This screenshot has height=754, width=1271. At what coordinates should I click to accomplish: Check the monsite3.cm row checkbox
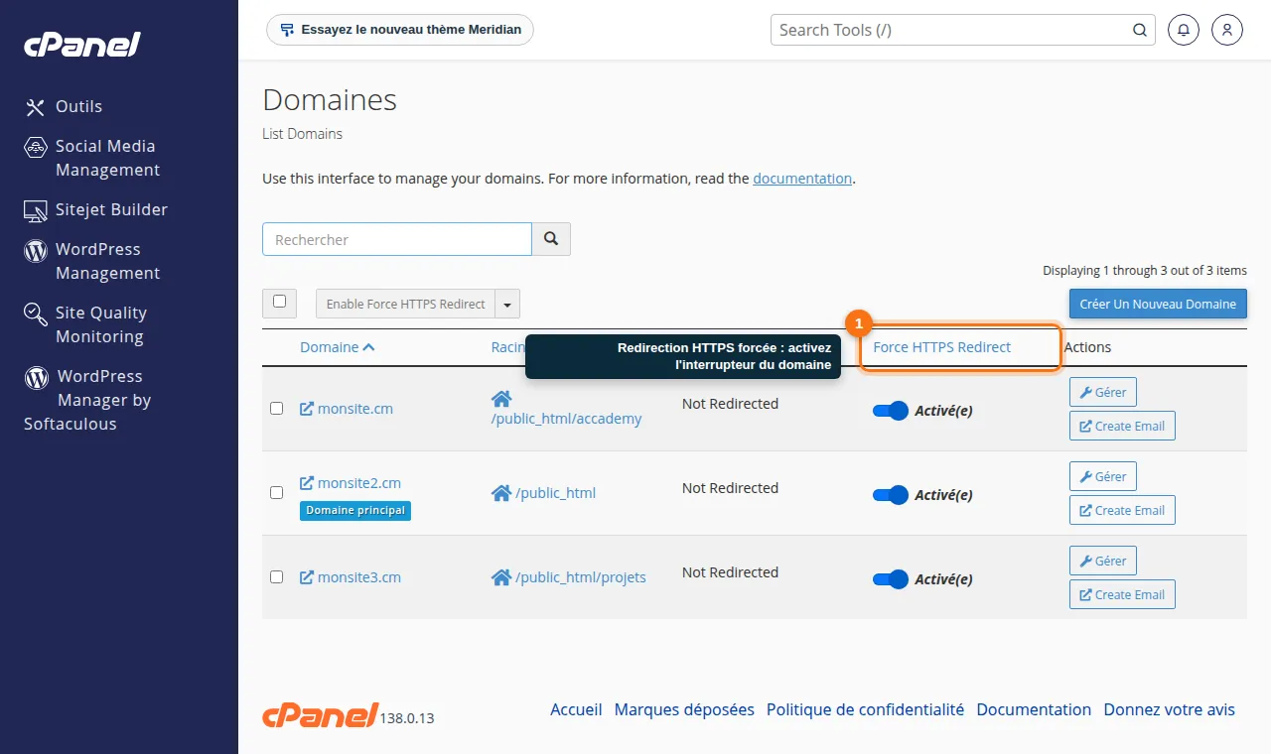[x=277, y=576]
